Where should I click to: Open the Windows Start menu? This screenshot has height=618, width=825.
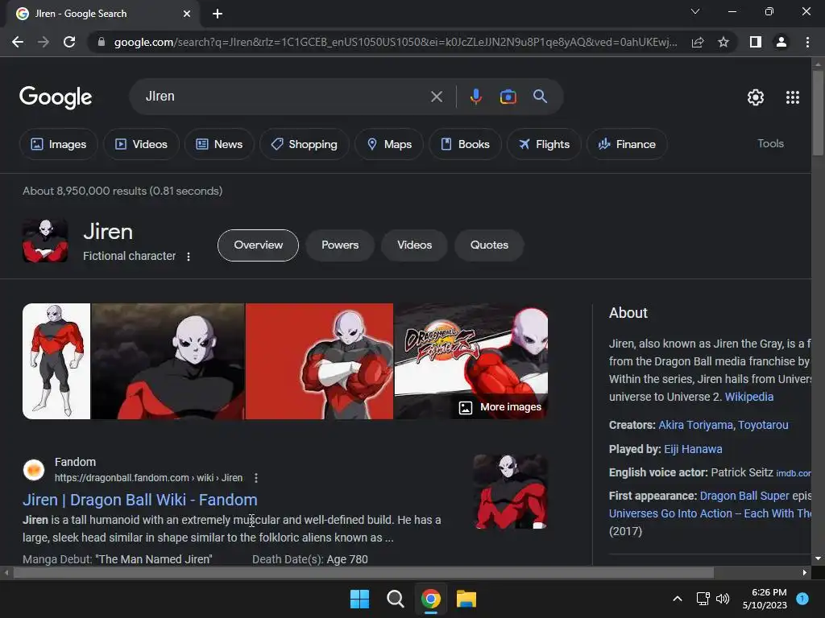coord(360,599)
